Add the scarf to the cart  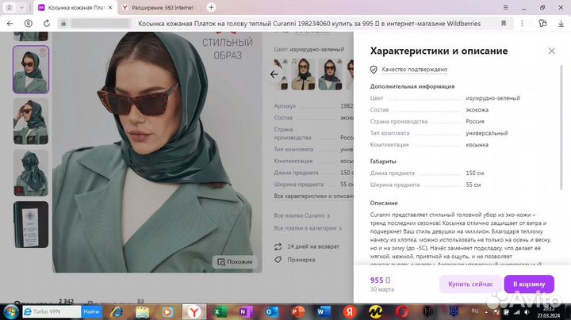(529, 284)
